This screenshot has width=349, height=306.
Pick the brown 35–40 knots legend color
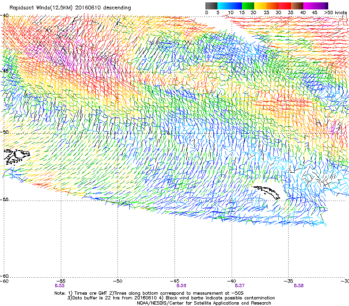tap(297, 6)
